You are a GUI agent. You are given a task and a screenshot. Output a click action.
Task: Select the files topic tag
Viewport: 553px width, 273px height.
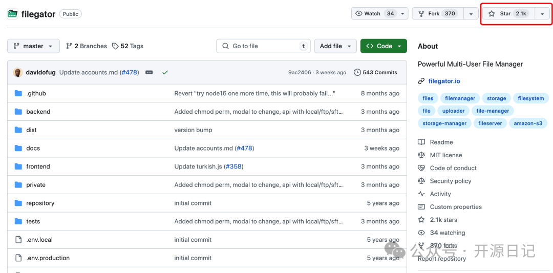pos(428,98)
